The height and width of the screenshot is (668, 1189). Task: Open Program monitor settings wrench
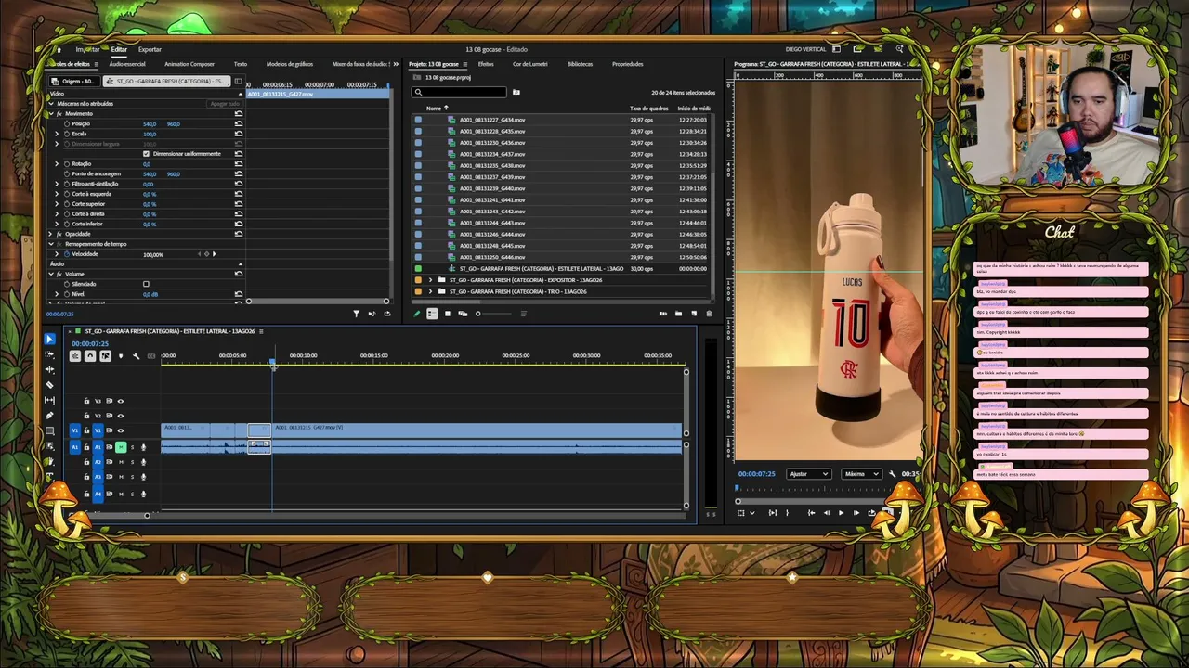(x=893, y=474)
